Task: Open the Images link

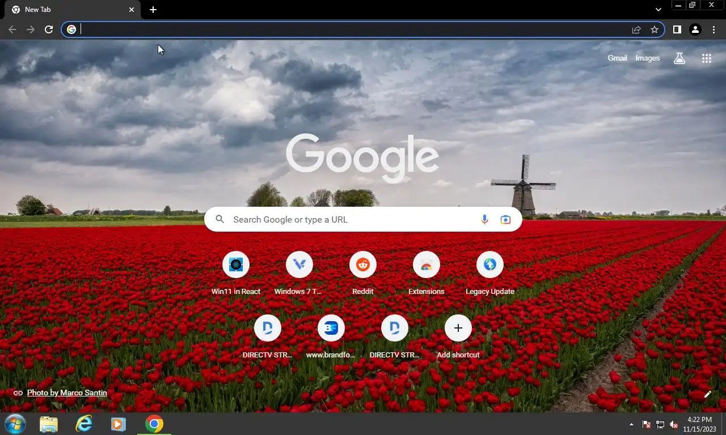Action: tap(647, 58)
